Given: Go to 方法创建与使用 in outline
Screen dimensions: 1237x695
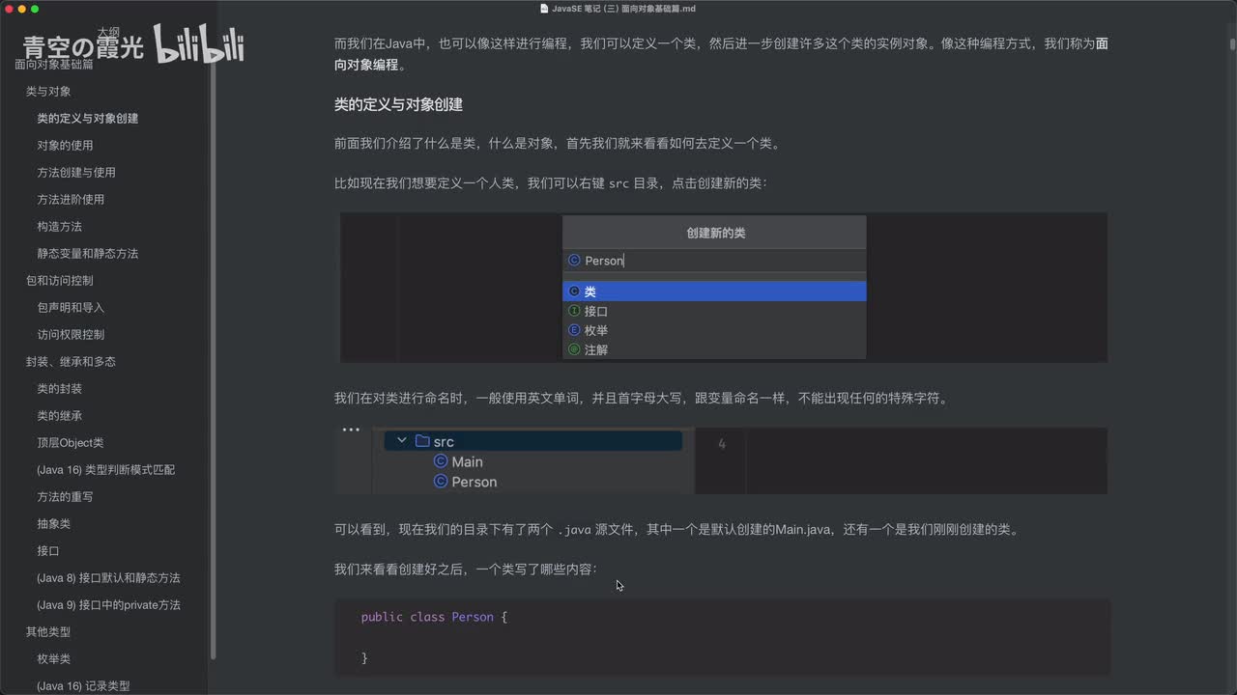Looking at the screenshot, I should [x=76, y=173].
